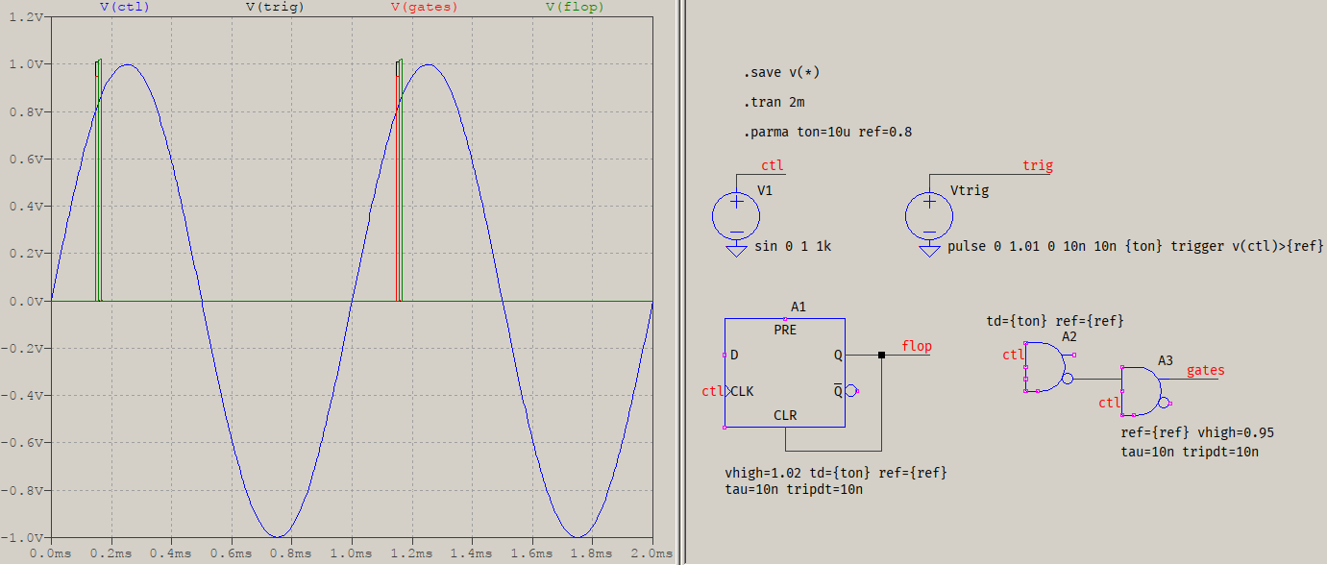
Task: Click the A1 D flip-flop symbol
Action: pyautogui.click(x=783, y=370)
